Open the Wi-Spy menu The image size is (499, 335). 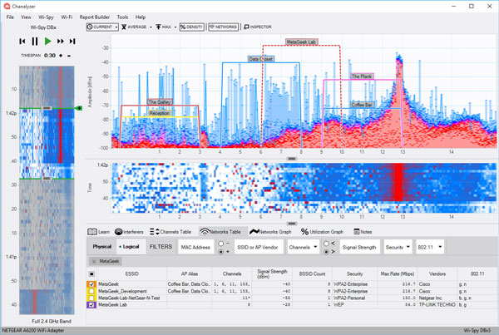coord(46,17)
